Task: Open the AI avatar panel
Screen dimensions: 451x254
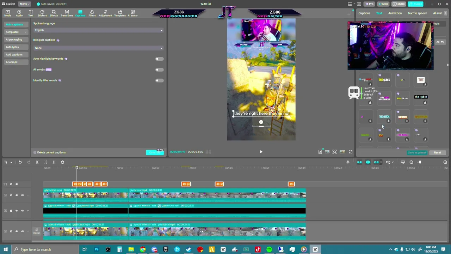Action: [x=133, y=13]
